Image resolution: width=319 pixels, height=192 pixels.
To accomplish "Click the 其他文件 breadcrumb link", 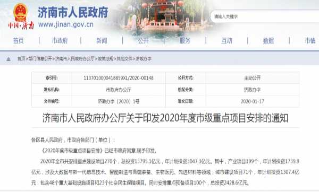I will tap(124, 59).
